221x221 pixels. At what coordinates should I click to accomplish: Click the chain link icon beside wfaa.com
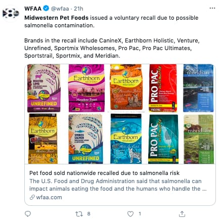[32, 197]
